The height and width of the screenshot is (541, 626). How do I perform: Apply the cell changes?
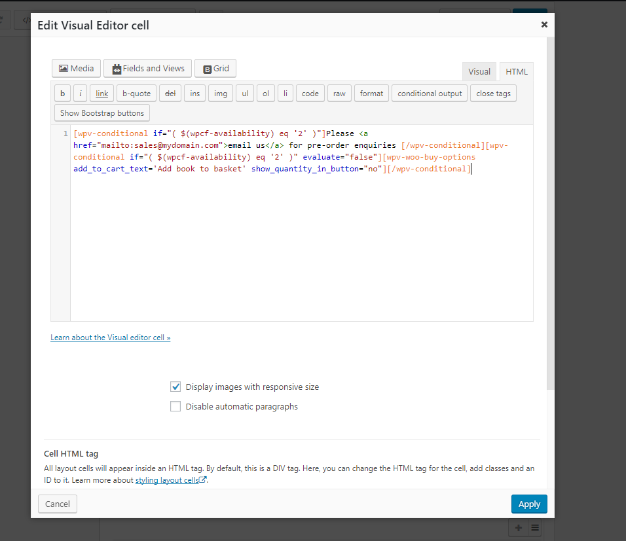[x=529, y=504]
